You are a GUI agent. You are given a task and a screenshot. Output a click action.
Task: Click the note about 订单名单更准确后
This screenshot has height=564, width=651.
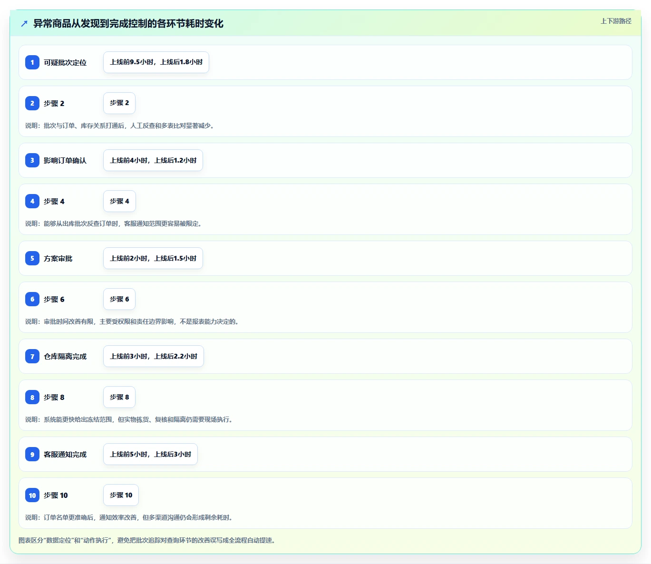click(129, 517)
